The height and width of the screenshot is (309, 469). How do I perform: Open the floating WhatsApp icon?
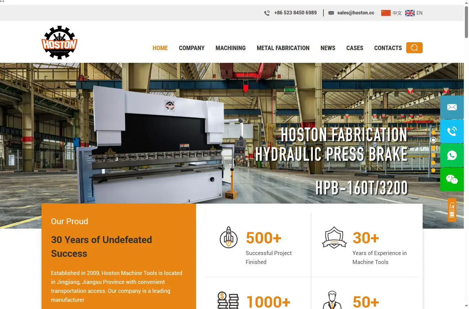pyautogui.click(x=452, y=155)
